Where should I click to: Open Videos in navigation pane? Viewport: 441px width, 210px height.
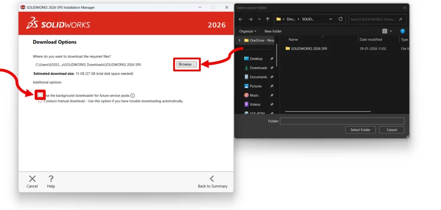tap(252, 105)
